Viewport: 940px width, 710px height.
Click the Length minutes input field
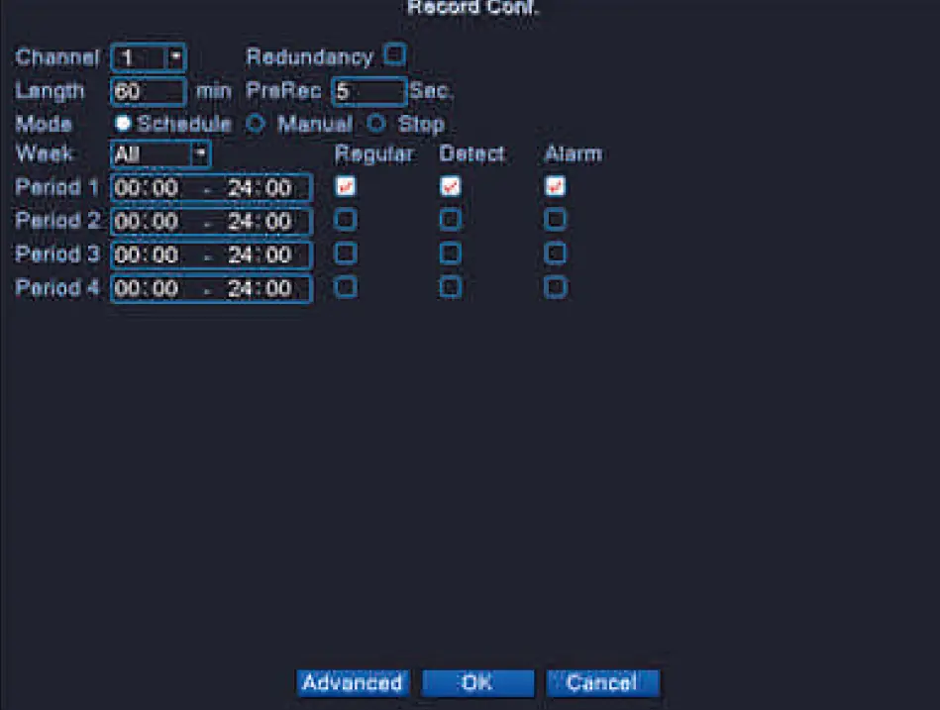[x=148, y=92]
